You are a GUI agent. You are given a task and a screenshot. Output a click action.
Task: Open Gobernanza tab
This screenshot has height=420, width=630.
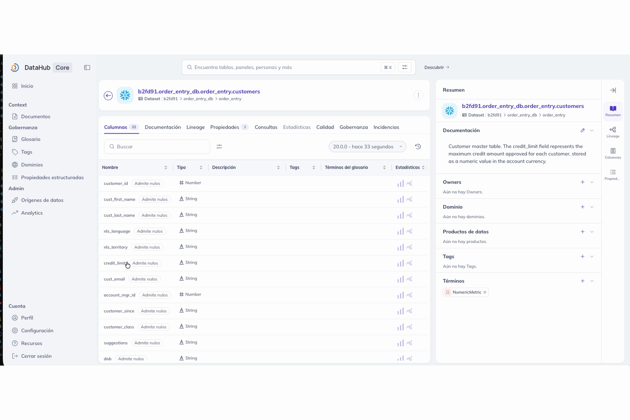pyautogui.click(x=353, y=127)
